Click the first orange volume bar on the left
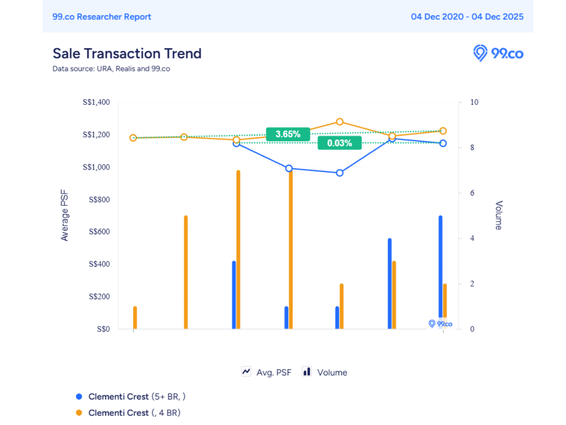The height and width of the screenshot is (425, 566). tap(135, 317)
